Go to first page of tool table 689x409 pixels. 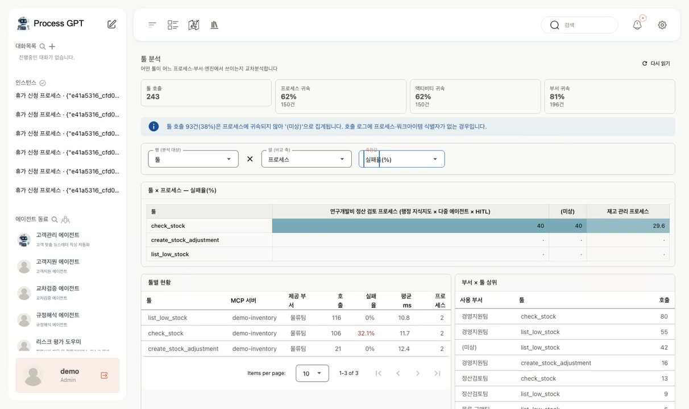point(379,373)
